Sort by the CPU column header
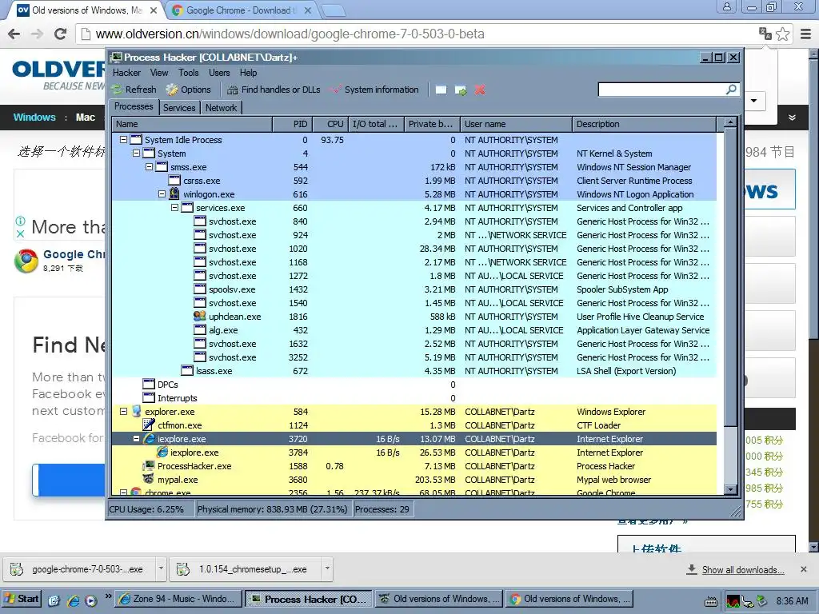This screenshot has height=614, width=819. point(330,124)
